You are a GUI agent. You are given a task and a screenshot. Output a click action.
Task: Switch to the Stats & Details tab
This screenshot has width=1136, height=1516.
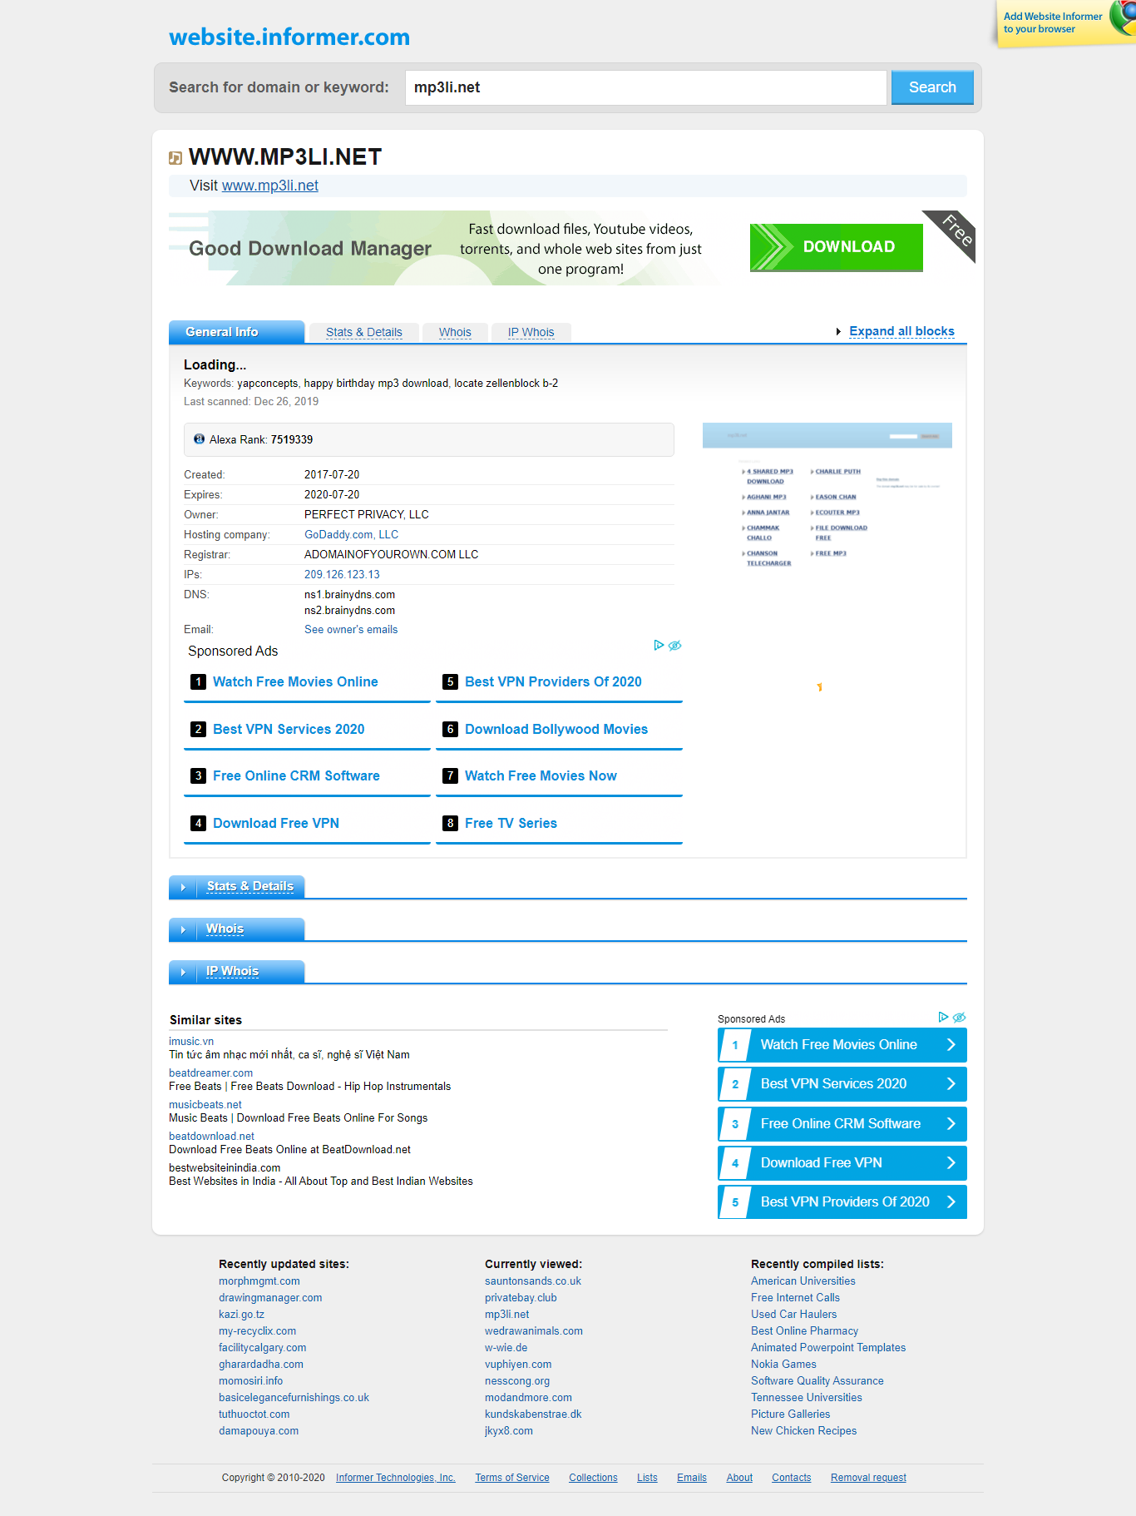pos(363,333)
